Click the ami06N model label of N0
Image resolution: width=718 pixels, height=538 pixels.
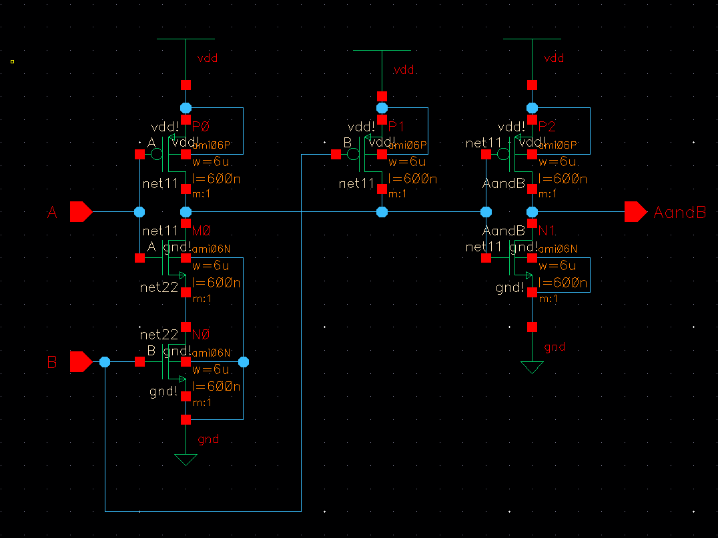pos(211,352)
